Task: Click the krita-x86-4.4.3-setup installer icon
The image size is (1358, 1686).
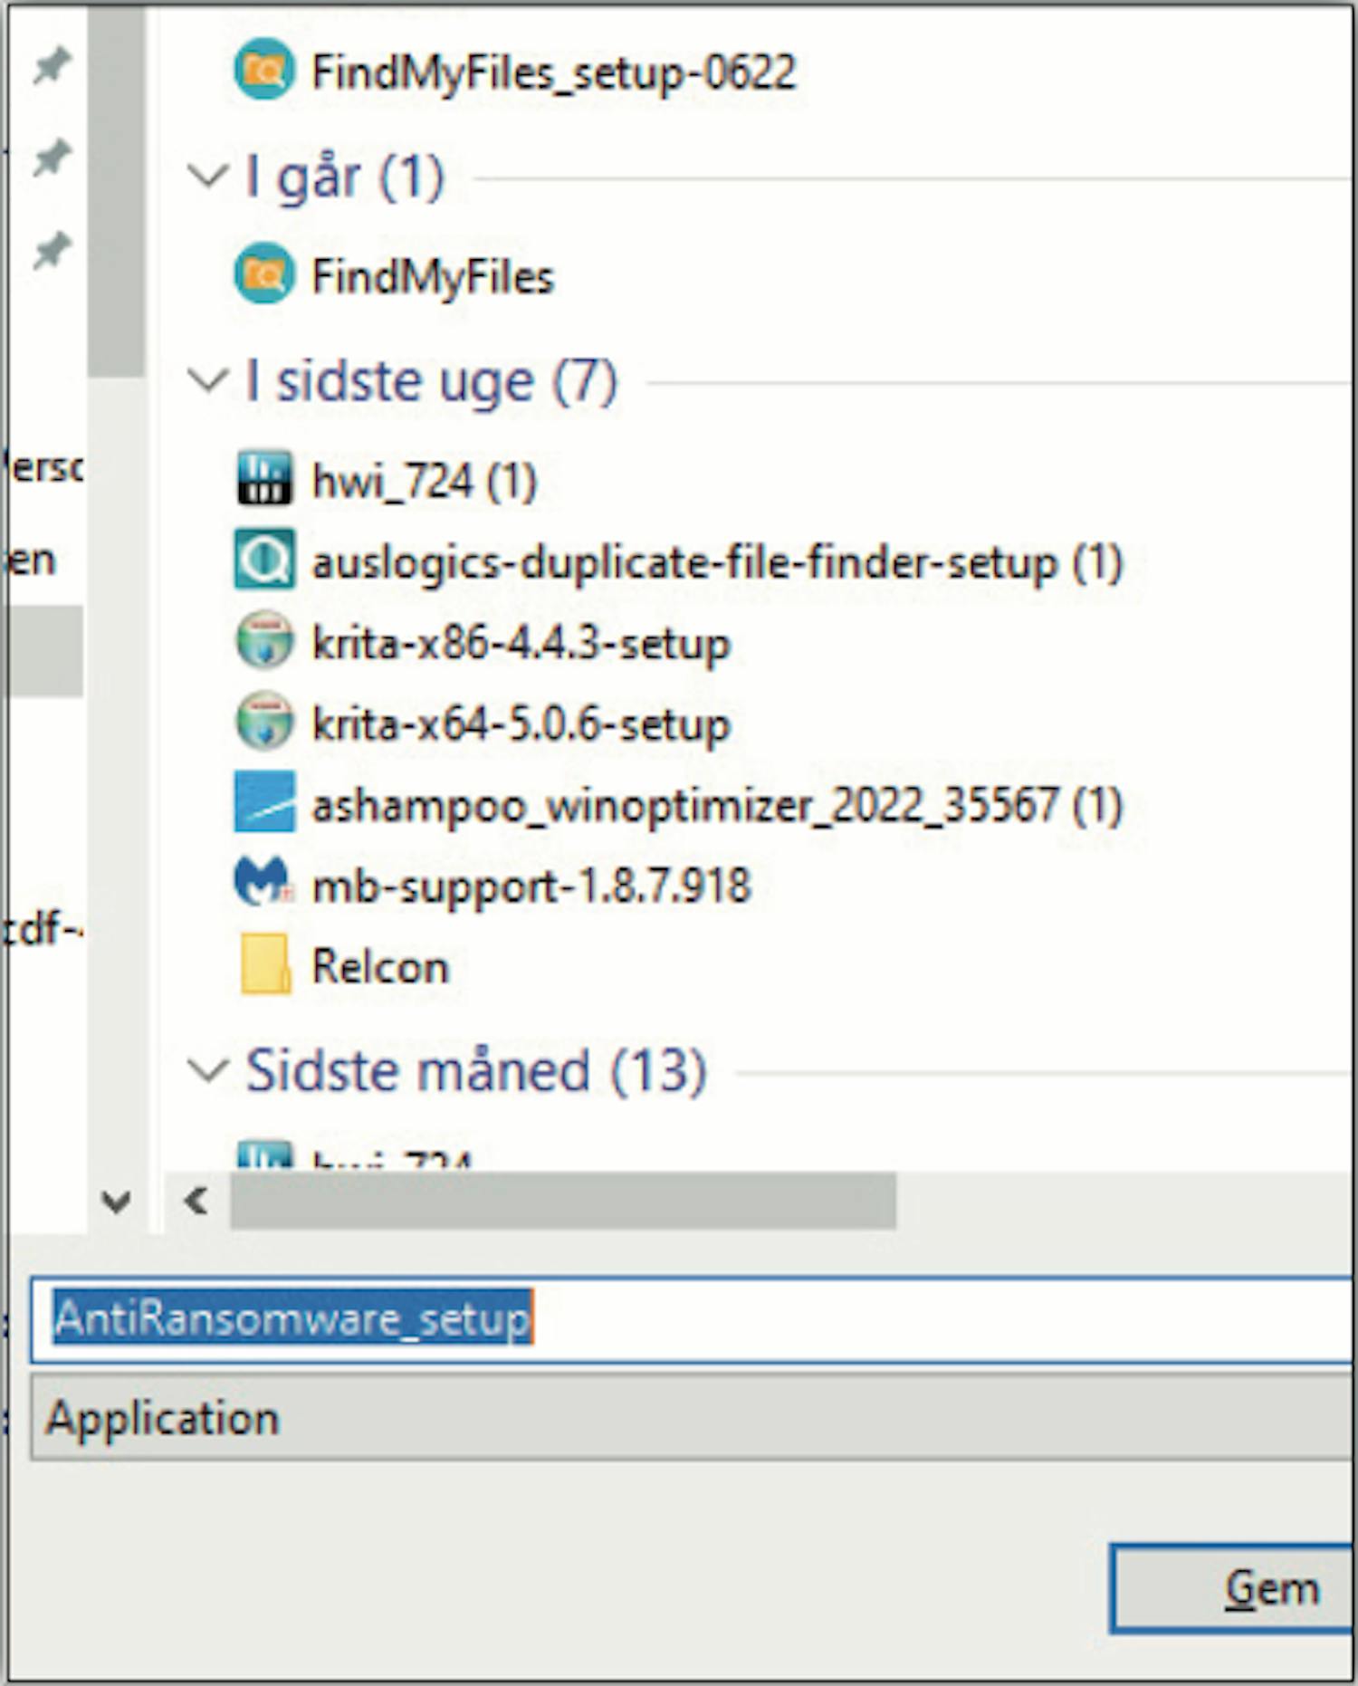Action: pyautogui.click(x=263, y=640)
